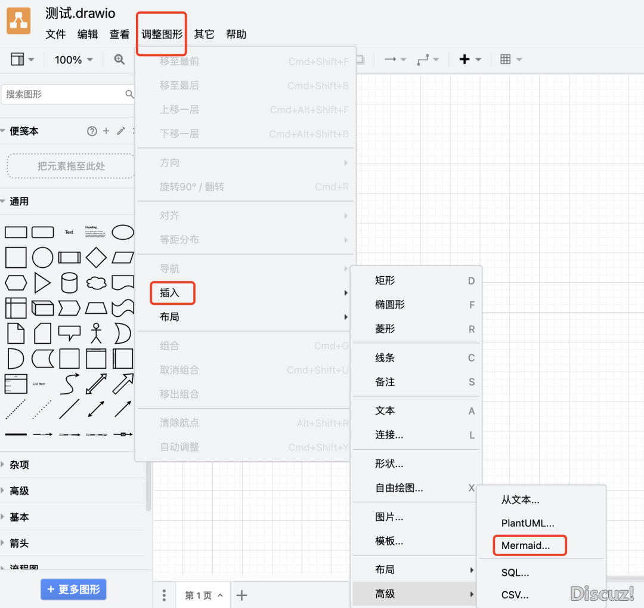Click the draw.io app logo
Viewport: 644px width, 608px height.
18,22
